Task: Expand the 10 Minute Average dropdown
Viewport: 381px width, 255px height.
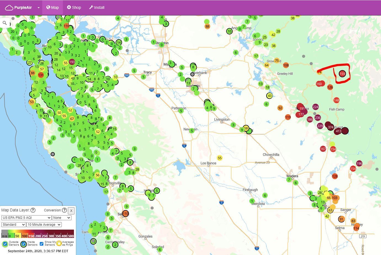Action: tap(44, 225)
